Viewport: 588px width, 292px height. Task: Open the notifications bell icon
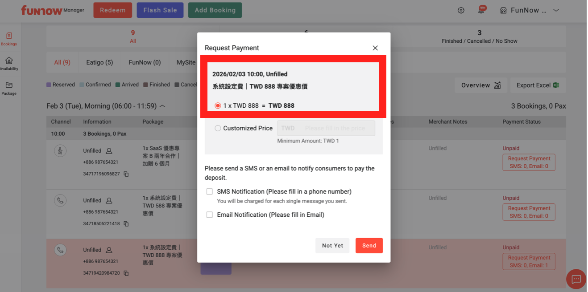pyautogui.click(x=481, y=10)
